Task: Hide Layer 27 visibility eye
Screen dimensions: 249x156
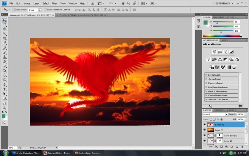Action: click(205, 130)
